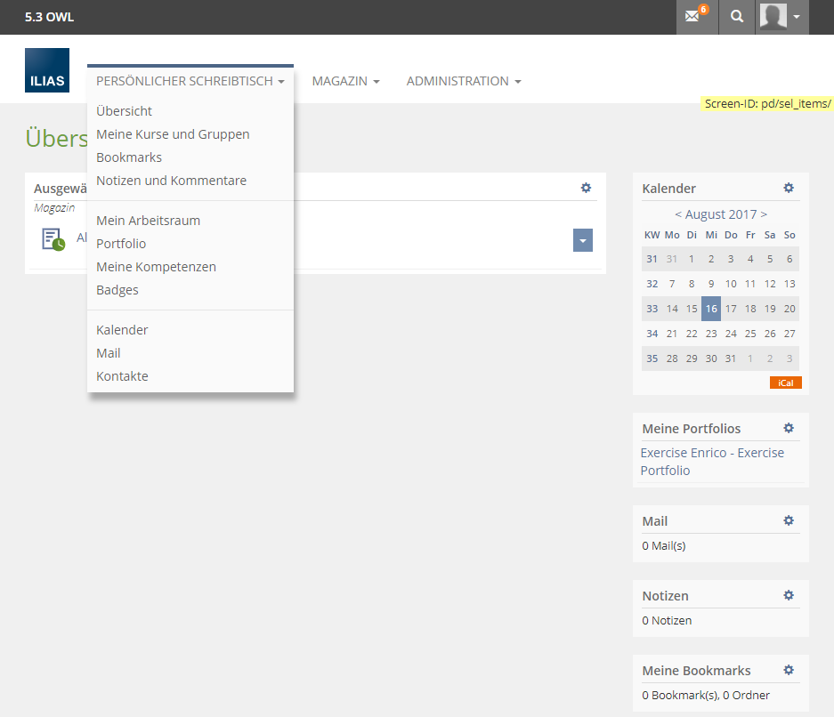Open the item actions dropdown arrow
The image size is (834, 717).
582,240
